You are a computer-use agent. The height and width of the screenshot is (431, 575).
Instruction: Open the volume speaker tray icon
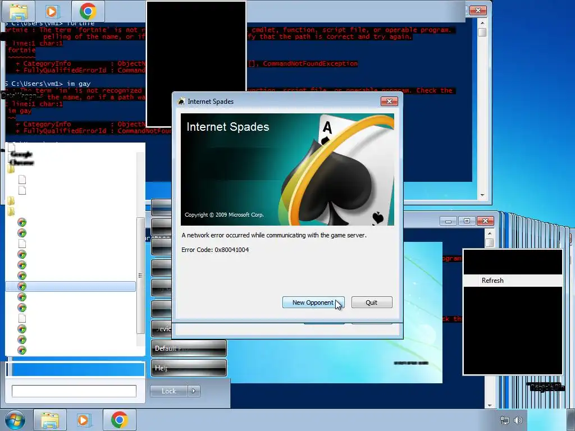[x=518, y=420]
